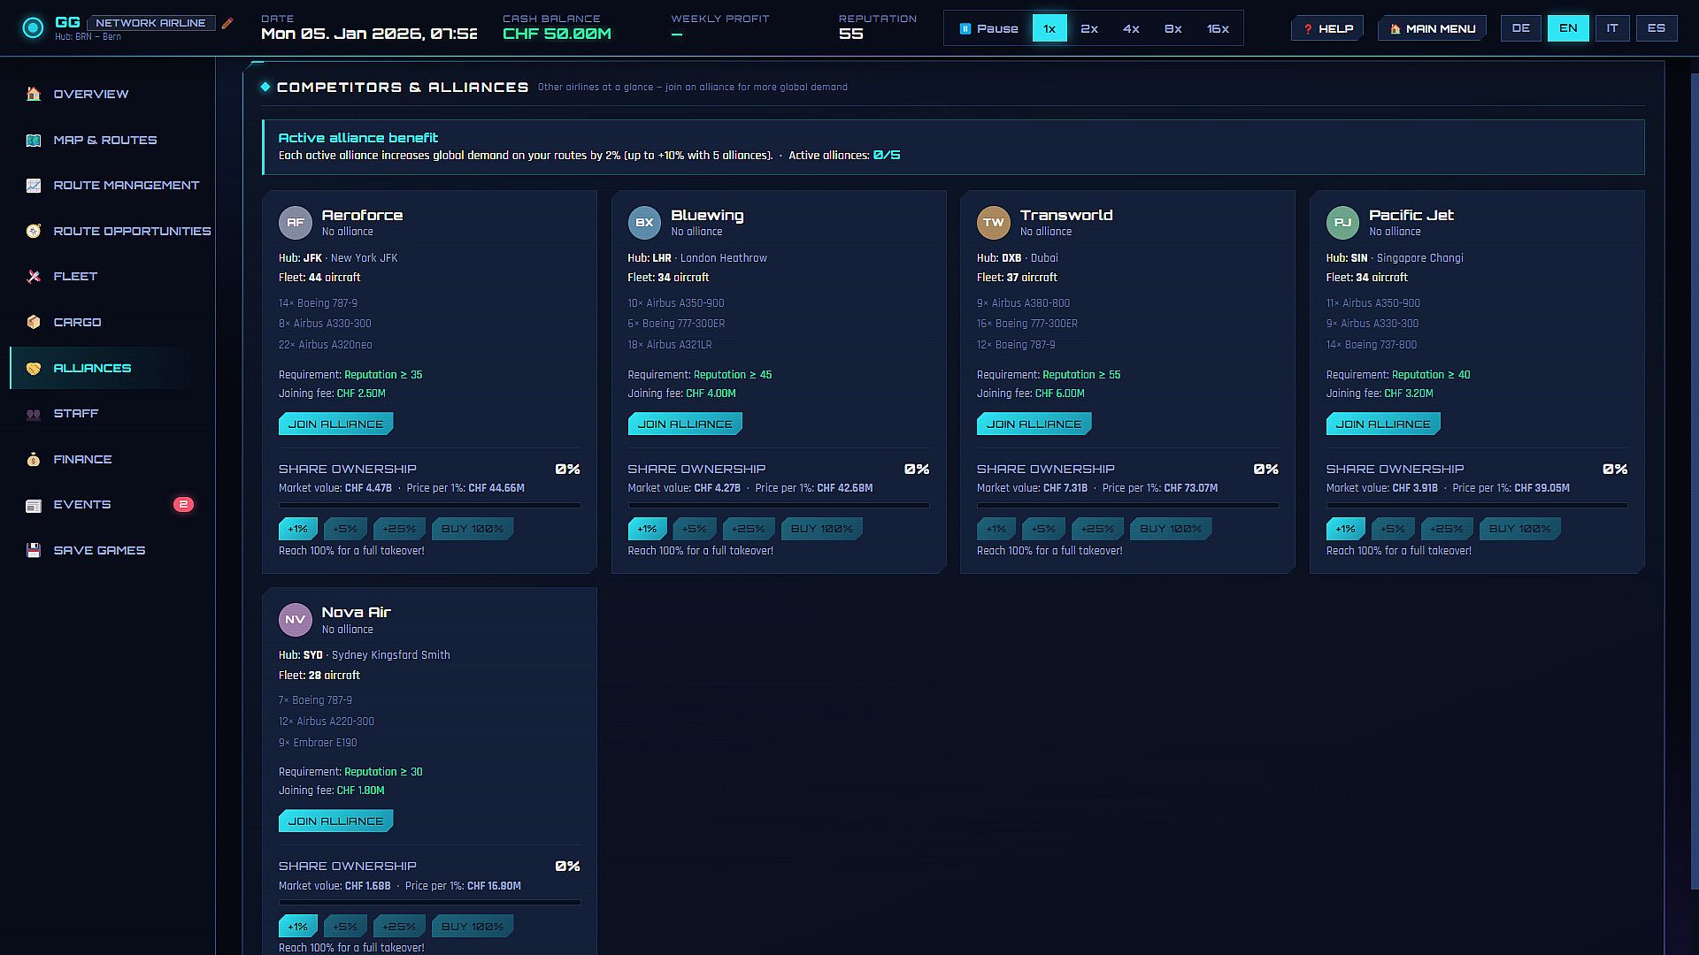
Task: Buy +25% share of Bluewing
Action: pos(749,529)
